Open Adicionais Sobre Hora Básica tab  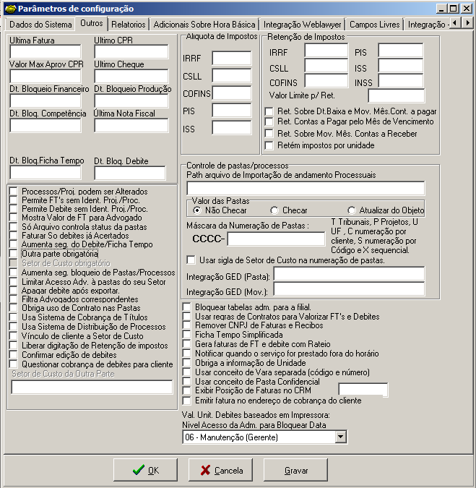pyautogui.click(x=204, y=25)
